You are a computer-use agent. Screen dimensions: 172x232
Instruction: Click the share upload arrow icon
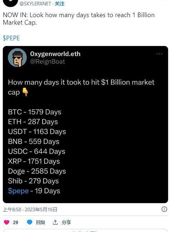coord(55,222)
